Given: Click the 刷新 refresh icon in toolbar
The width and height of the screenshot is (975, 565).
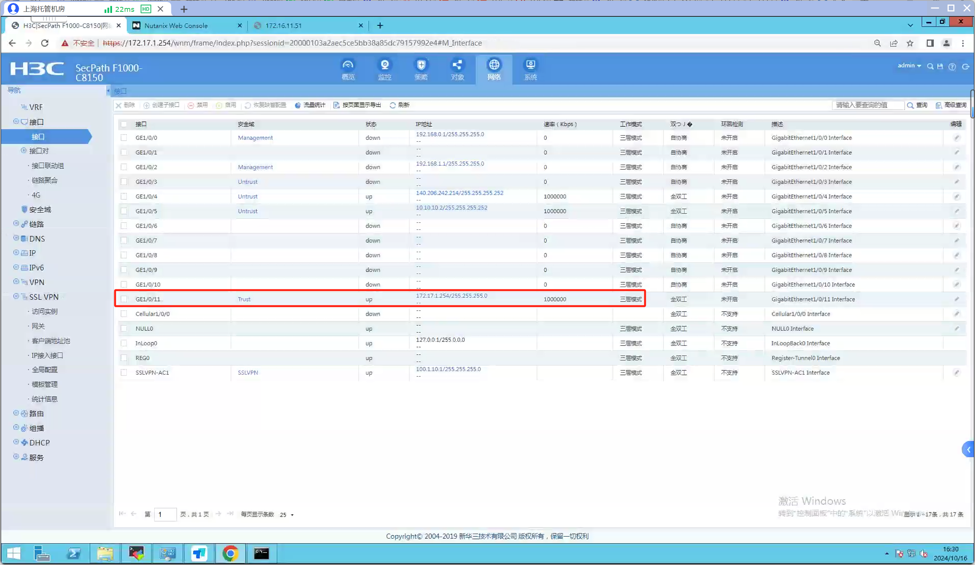Looking at the screenshot, I should [392, 105].
